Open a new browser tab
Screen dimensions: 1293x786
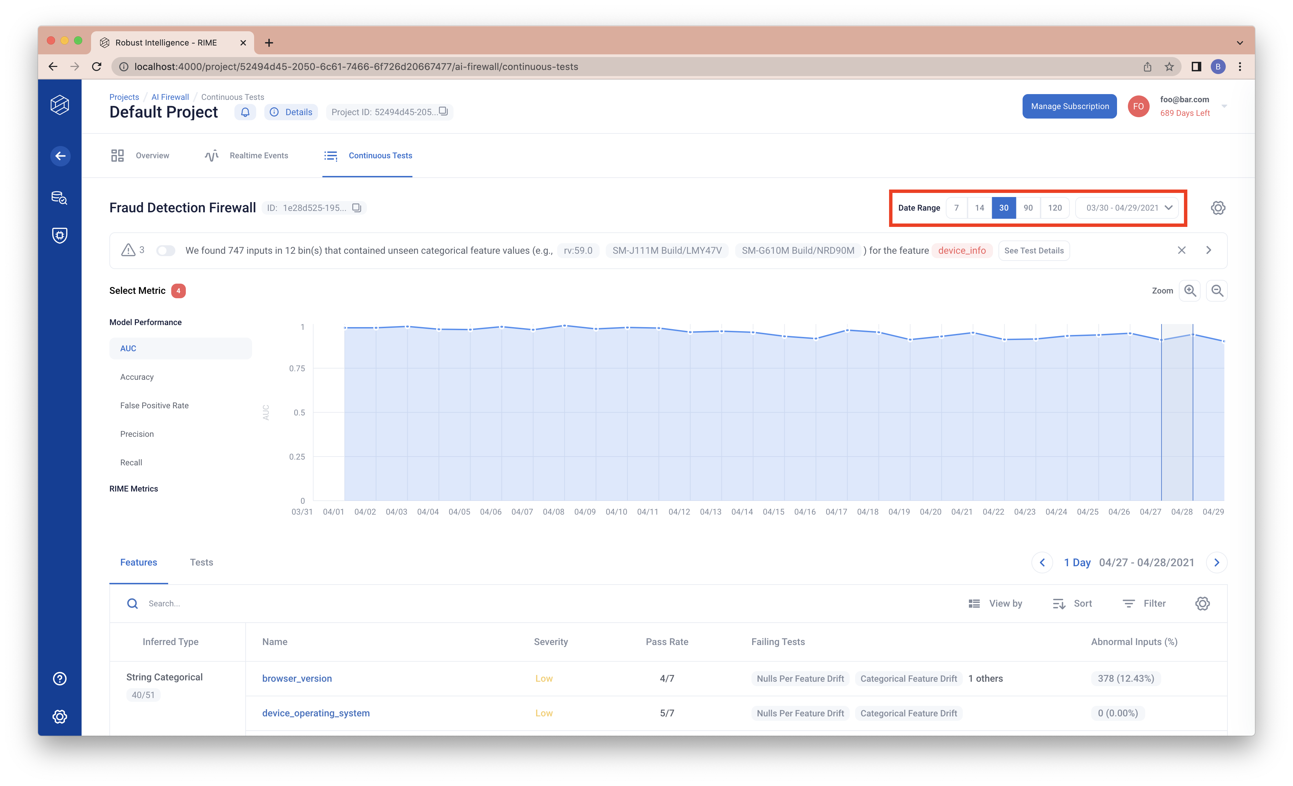click(269, 42)
